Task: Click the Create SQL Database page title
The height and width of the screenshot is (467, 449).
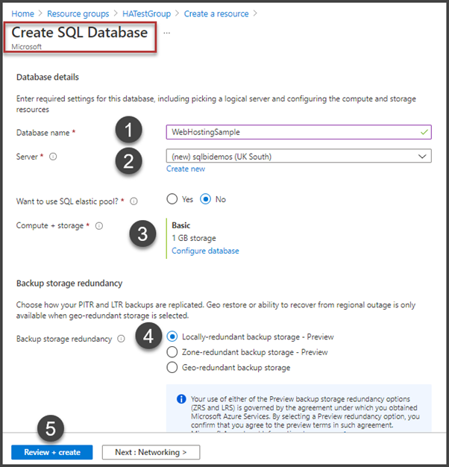Action: point(80,33)
